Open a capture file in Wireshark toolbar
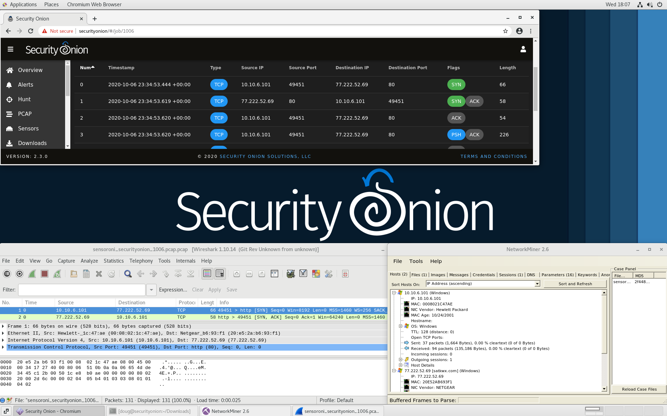The width and height of the screenshot is (667, 416). [x=73, y=274]
